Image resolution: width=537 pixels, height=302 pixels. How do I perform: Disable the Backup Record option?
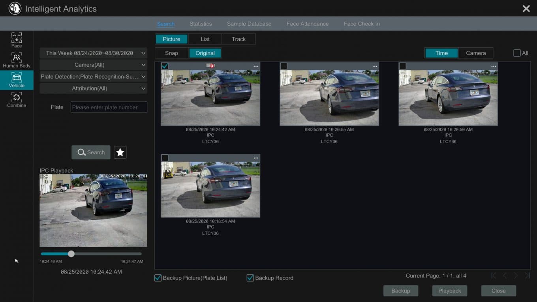click(x=250, y=278)
